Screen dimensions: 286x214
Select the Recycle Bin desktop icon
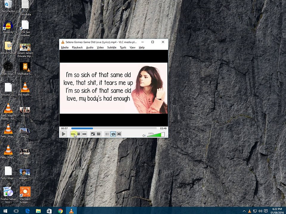tap(8, 7)
